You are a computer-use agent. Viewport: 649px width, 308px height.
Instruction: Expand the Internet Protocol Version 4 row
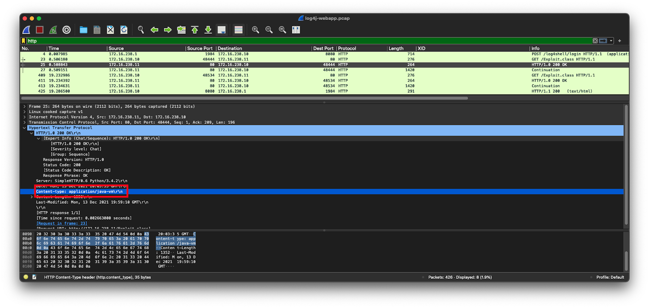(24, 117)
